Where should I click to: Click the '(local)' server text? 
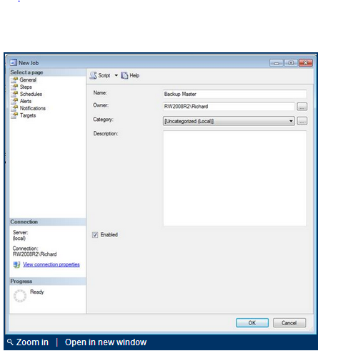19,239
